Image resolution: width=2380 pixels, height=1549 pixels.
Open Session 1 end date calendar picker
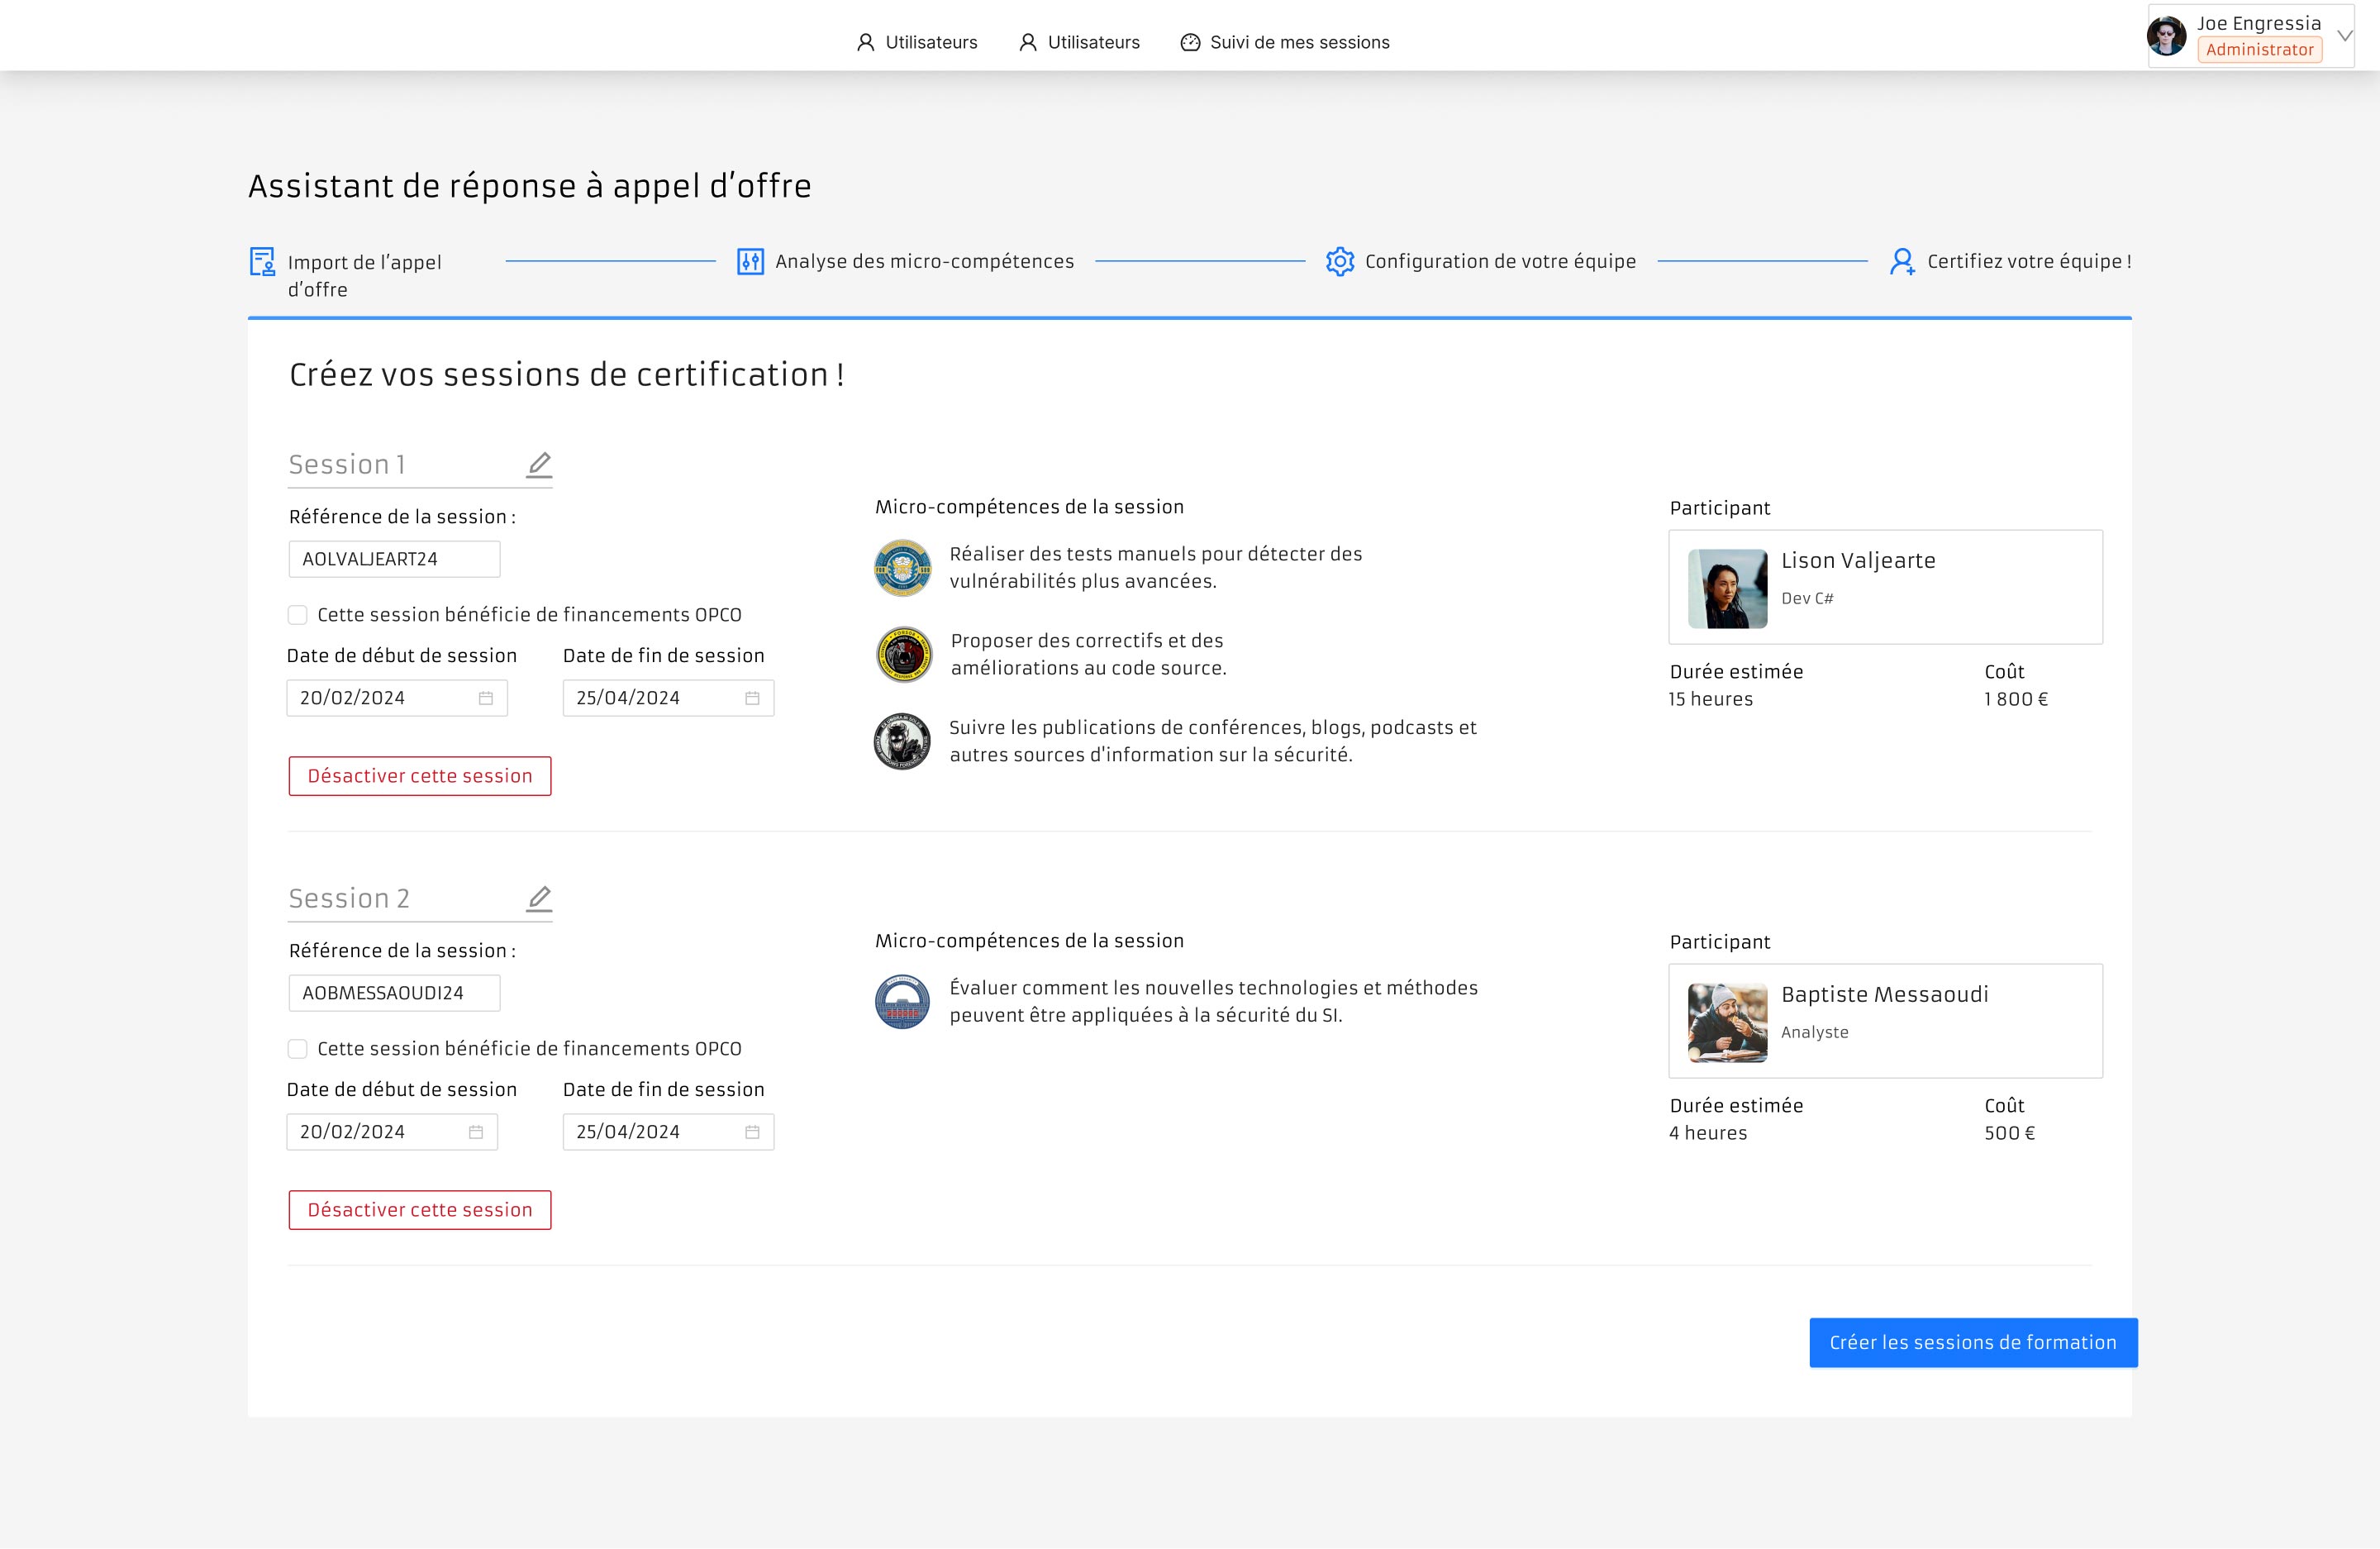coord(752,698)
